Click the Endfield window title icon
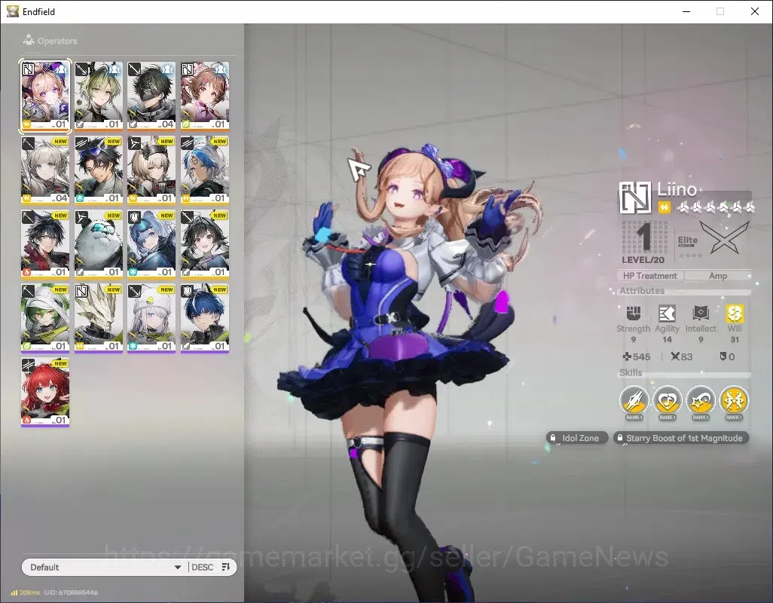Image resolution: width=773 pixels, height=603 pixels. [x=12, y=11]
